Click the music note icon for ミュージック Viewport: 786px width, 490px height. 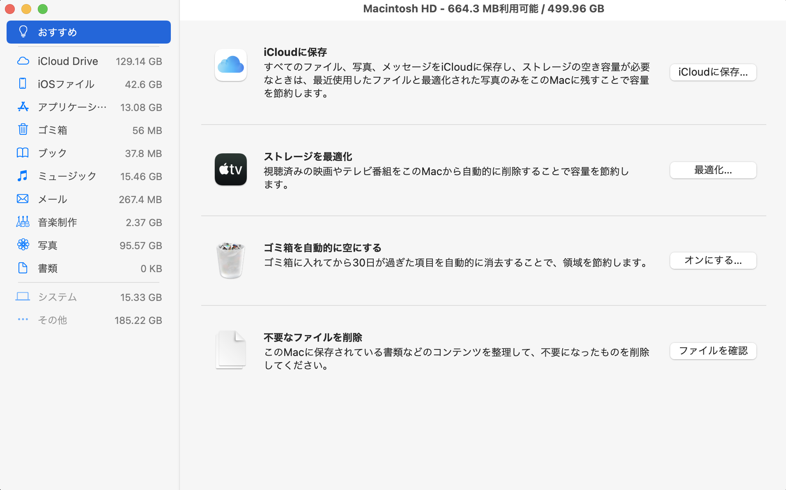pyautogui.click(x=23, y=176)
